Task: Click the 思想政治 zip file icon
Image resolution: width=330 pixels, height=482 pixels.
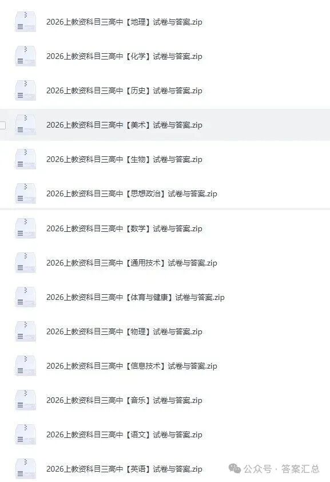Action: point(26,193)
